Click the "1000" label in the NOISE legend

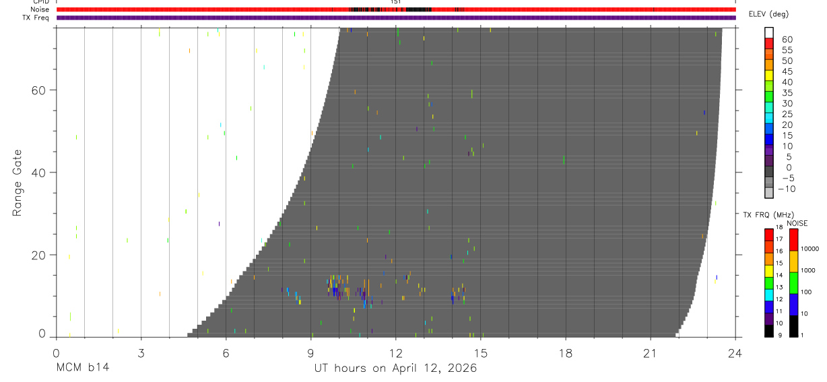(x=807, y=270)
